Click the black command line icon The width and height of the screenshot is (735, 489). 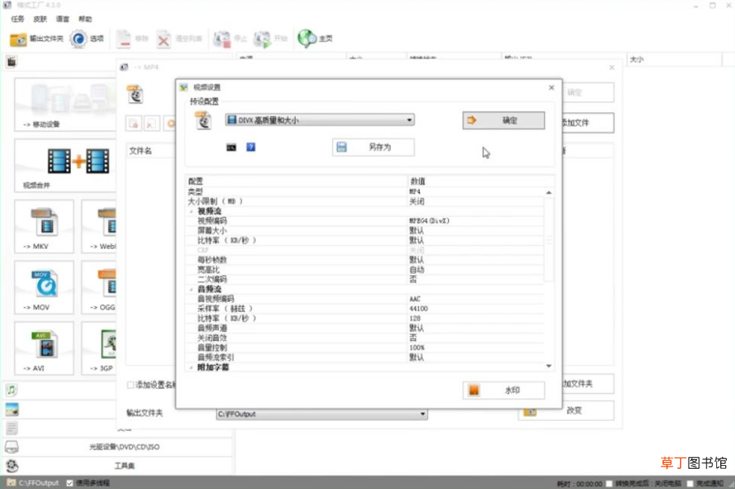point(231,147)
